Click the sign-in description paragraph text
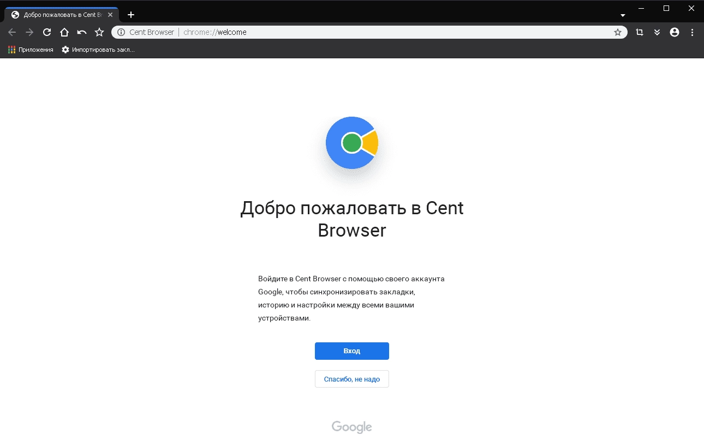 coord(351,298)
